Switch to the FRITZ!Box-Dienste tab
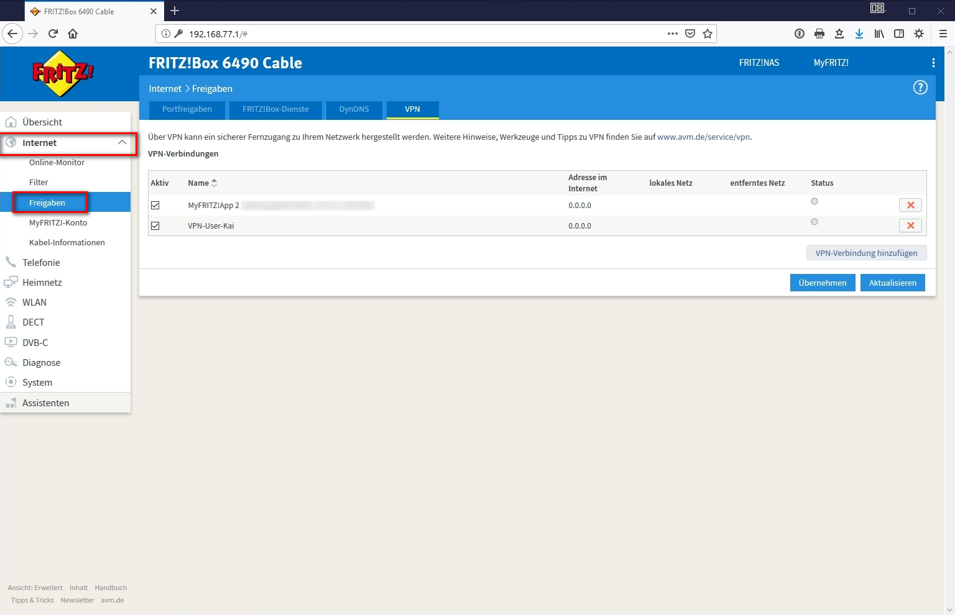This screenshot has width=955, height=615. [x=275, y=109]
